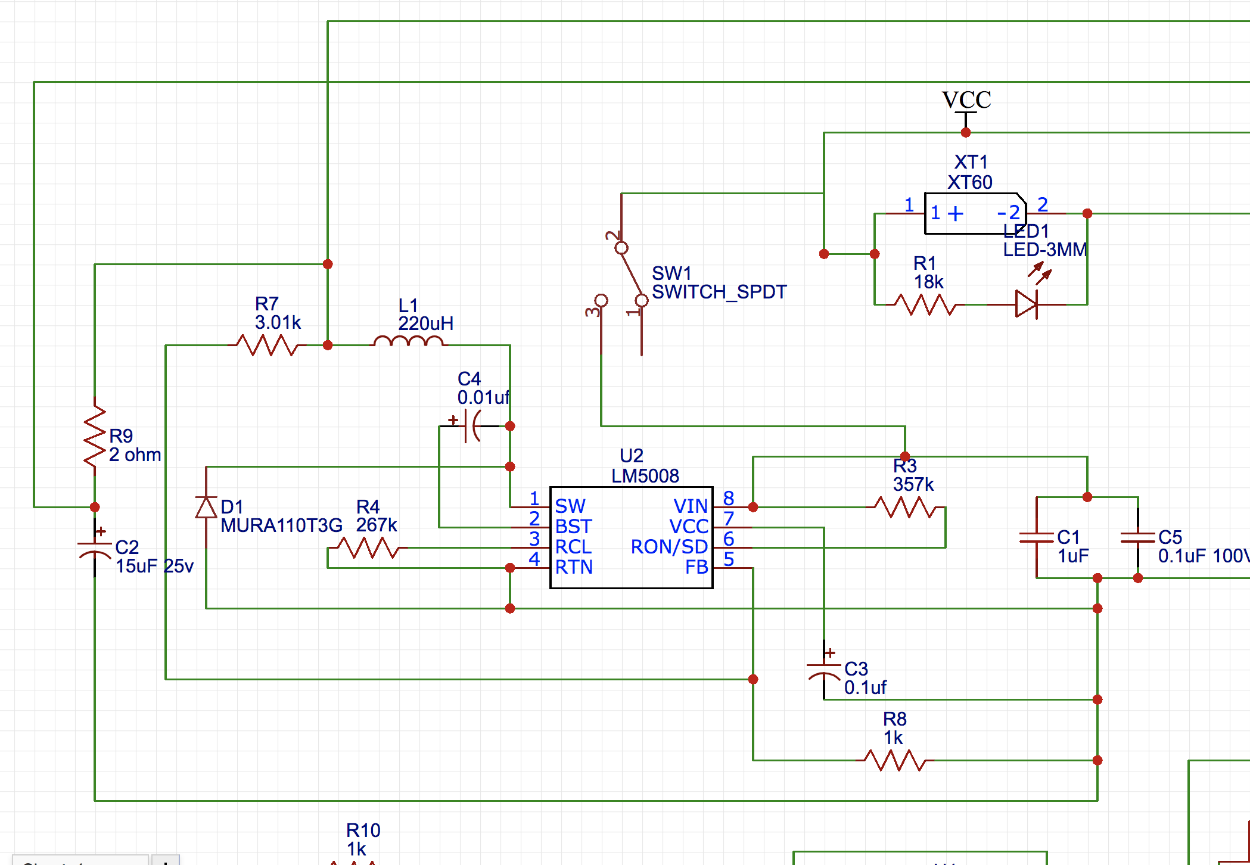Click the LM5008 part name text
1250x865 pixels.
click(645, 476)
